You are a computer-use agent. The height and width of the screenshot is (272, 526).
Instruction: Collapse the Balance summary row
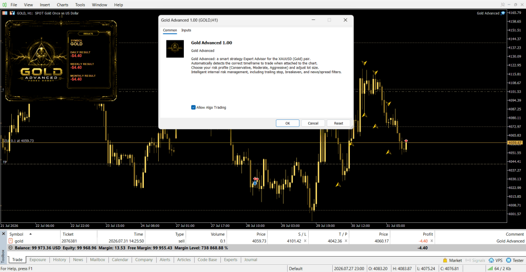tap(10, 248)
